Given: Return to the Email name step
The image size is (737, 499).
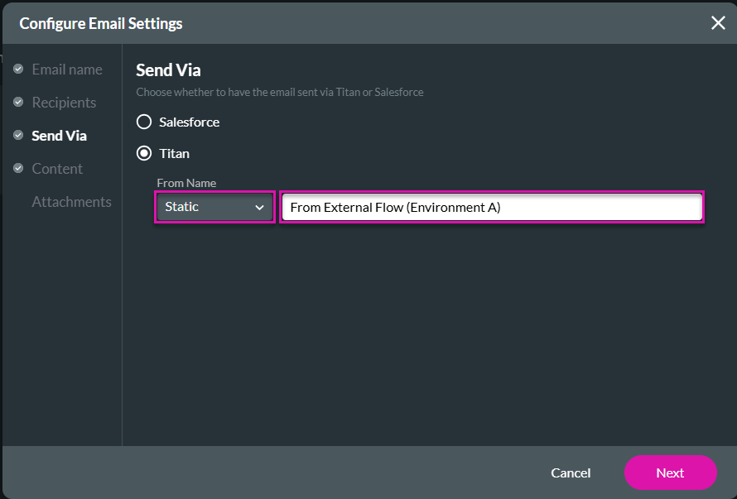Looking at the screenshot, I should coord(67,70).
